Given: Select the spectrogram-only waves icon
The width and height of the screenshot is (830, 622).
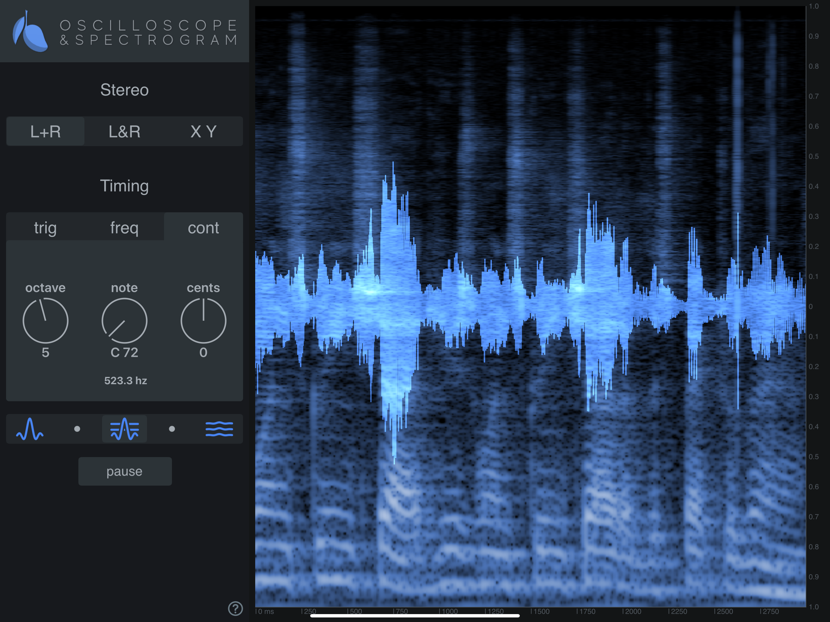Looking at the screenshot, I should [220, 429].
